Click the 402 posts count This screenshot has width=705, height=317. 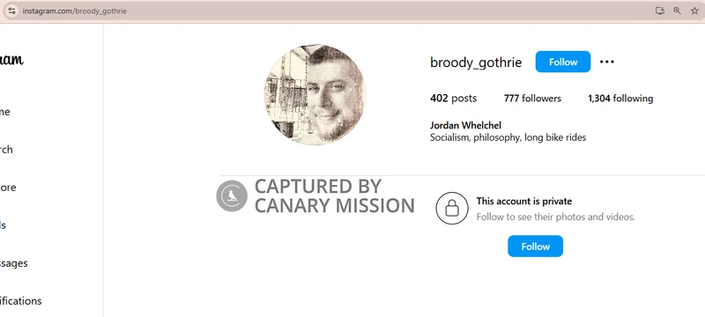point(453,99)
